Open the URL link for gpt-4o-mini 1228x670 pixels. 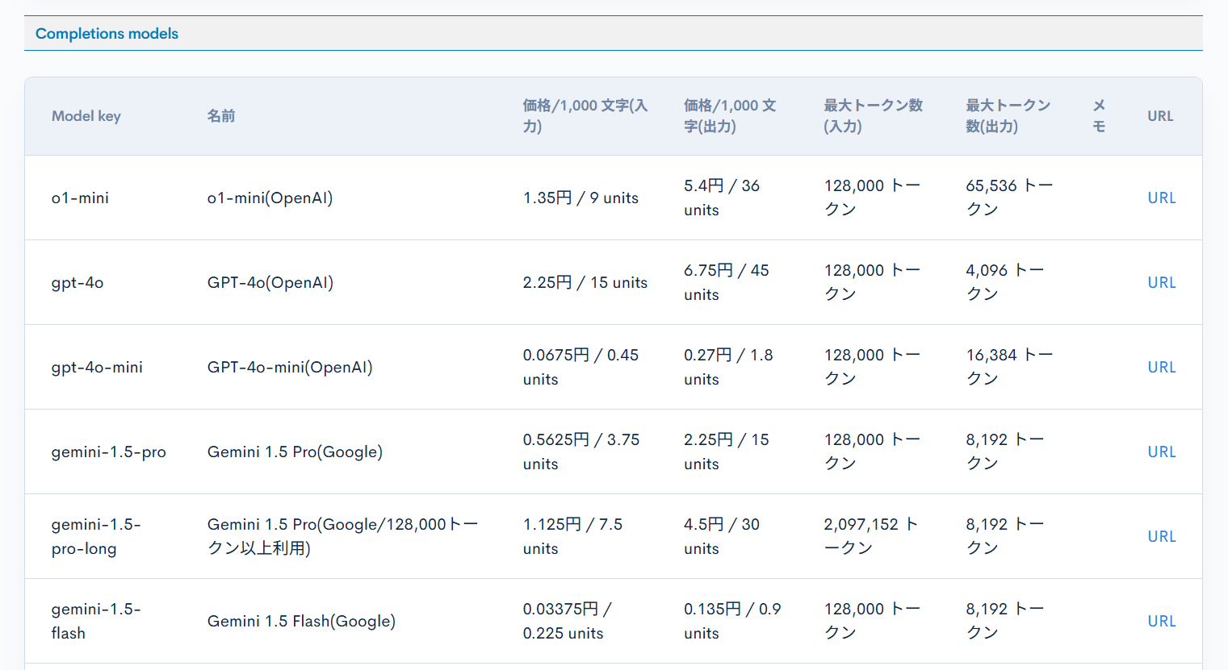point(1161,367)
